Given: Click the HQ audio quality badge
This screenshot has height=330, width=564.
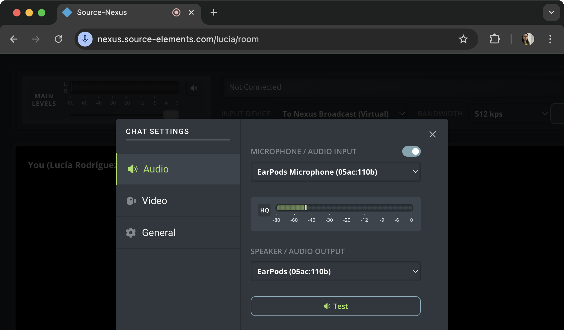Looking at the screenshot, I should [264, 210].
